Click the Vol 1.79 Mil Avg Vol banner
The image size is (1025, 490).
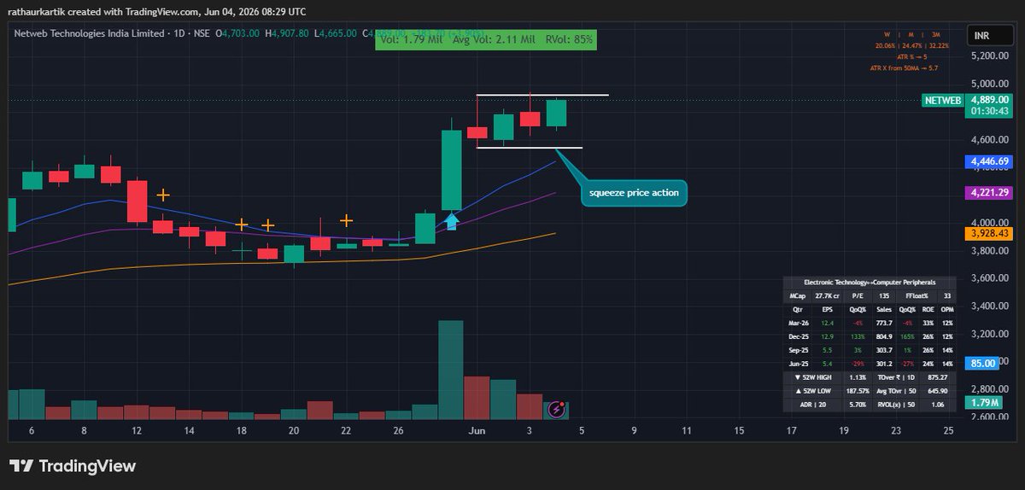(x=487, y=39)
